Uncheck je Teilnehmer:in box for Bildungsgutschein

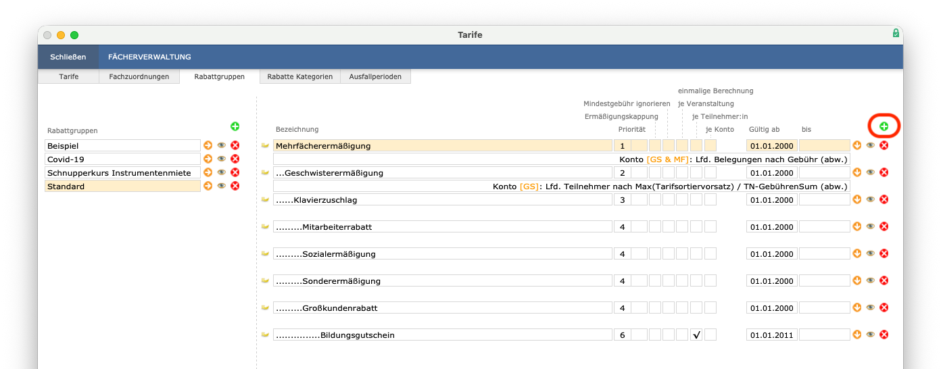pyautogui.click(x=696, y=335)
